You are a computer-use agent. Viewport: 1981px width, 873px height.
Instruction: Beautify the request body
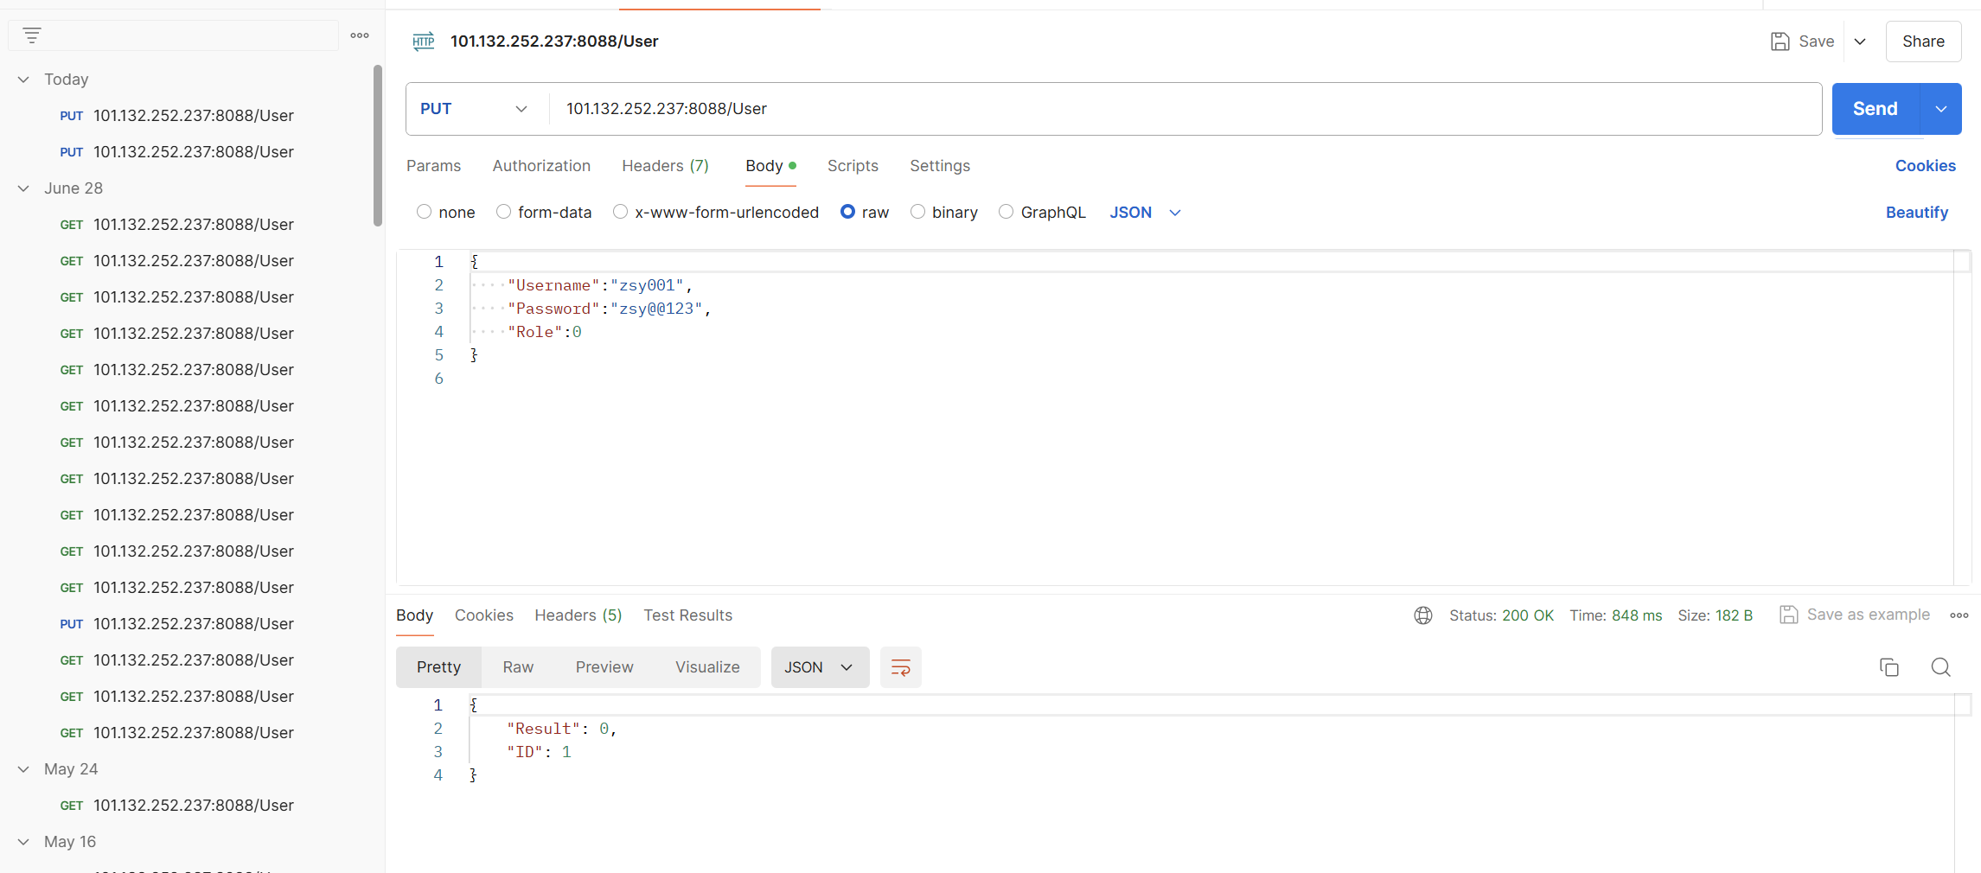point(1916,213)
